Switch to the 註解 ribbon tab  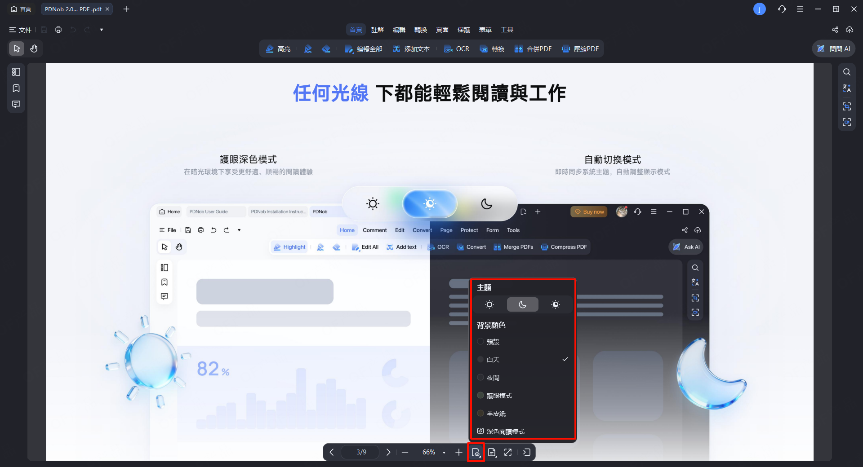pos(378,30)
